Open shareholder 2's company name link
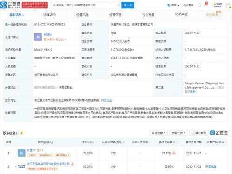 pos(48,164)
